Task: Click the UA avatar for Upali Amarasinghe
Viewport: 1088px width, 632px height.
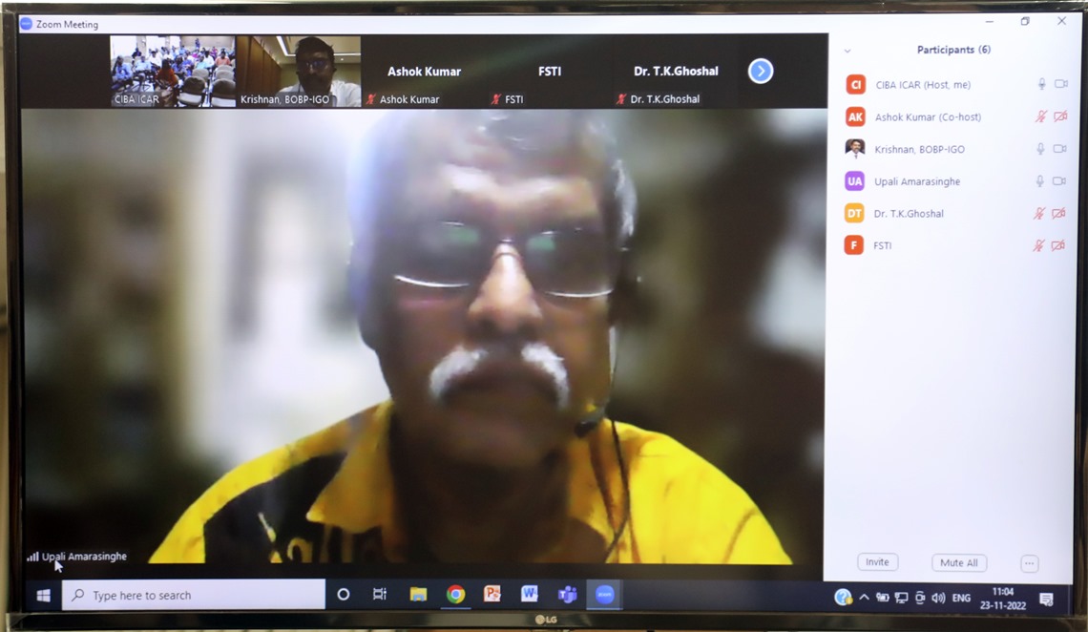Action: point(854,181)
